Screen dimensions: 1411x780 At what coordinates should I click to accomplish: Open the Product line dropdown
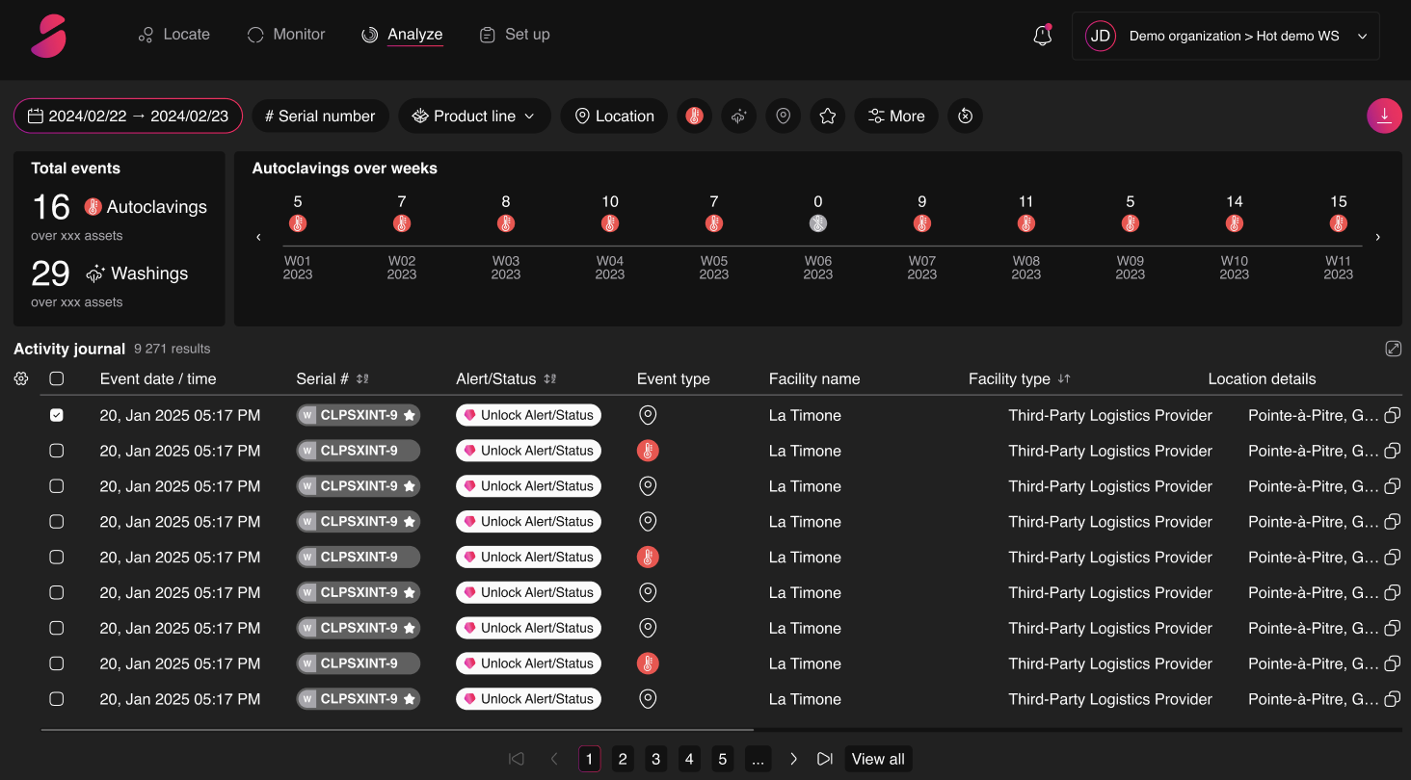point(474,116)
